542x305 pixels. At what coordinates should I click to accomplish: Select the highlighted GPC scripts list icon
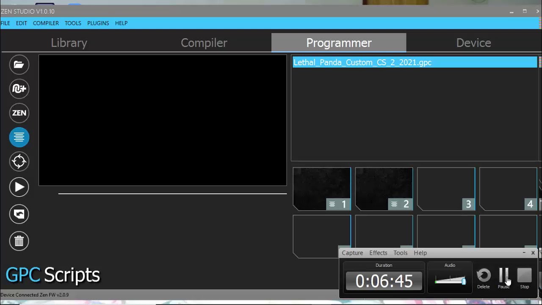click(x=19, y=137)
